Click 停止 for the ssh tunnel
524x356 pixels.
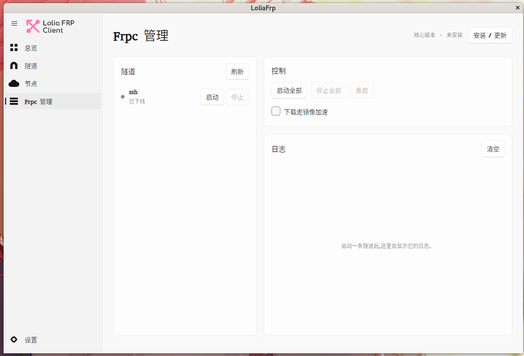click(x=237, y=97)
